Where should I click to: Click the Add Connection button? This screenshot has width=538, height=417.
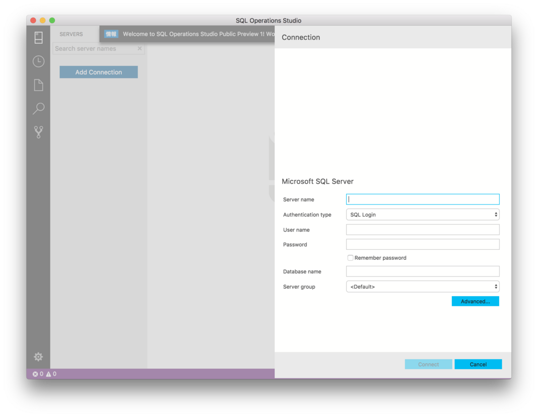pyautogui.click(x=98, y=72)
